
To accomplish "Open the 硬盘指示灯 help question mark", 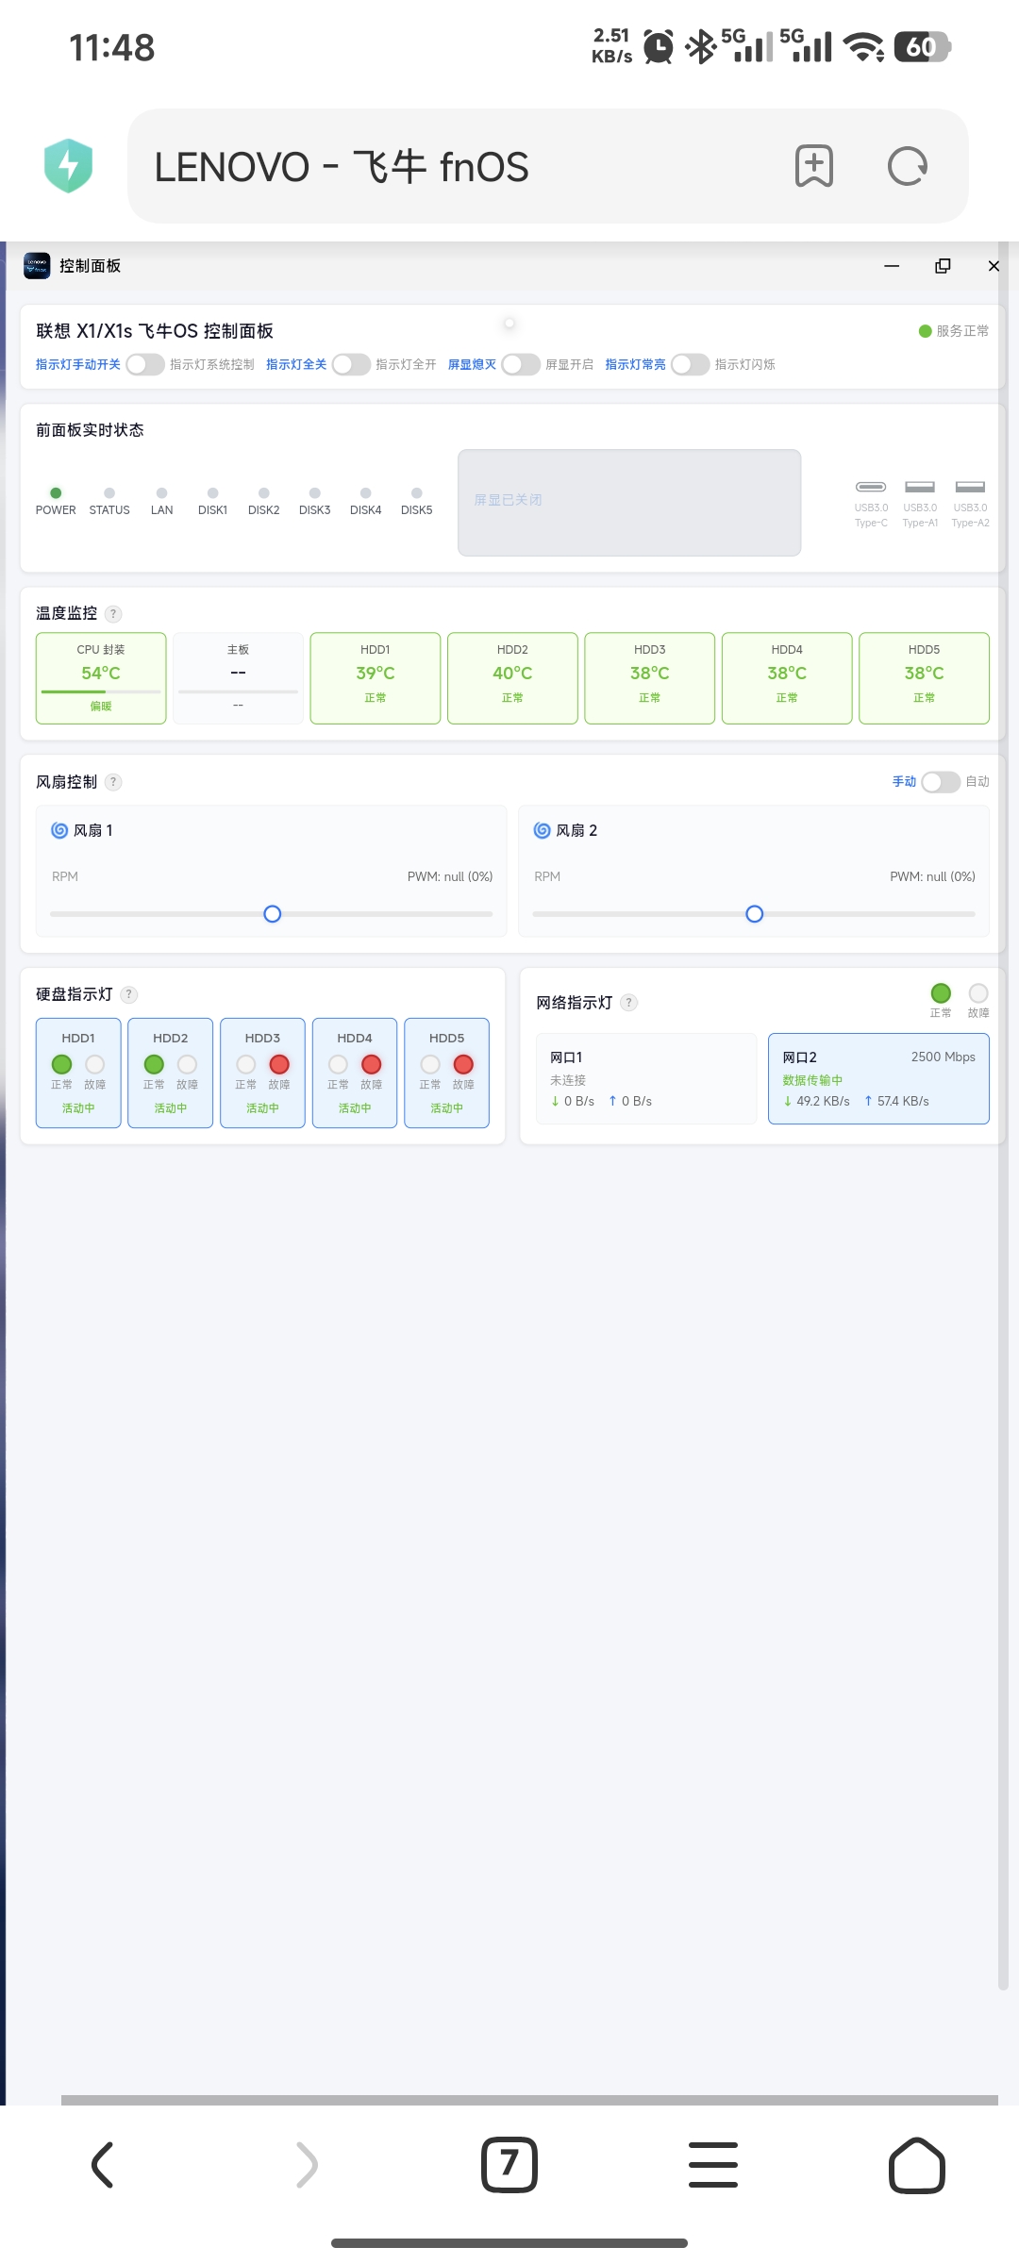I will 129,994.
